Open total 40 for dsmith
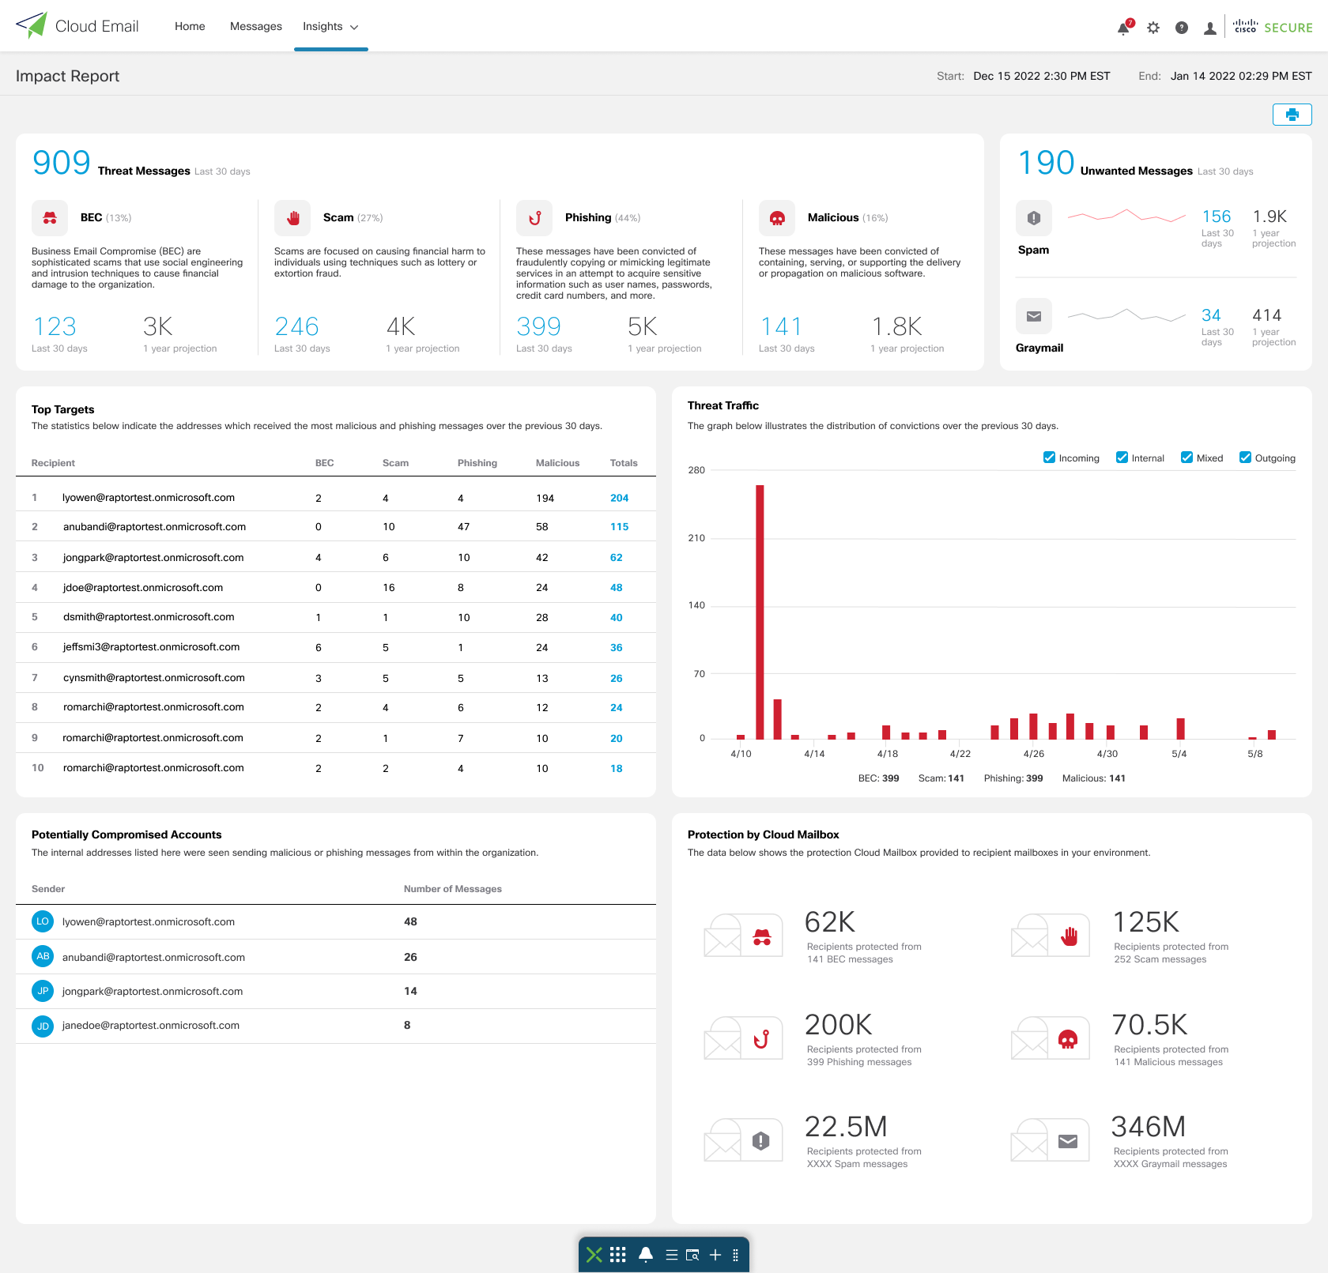The height and width of the screenshot is (1273, 1328). 616,618
